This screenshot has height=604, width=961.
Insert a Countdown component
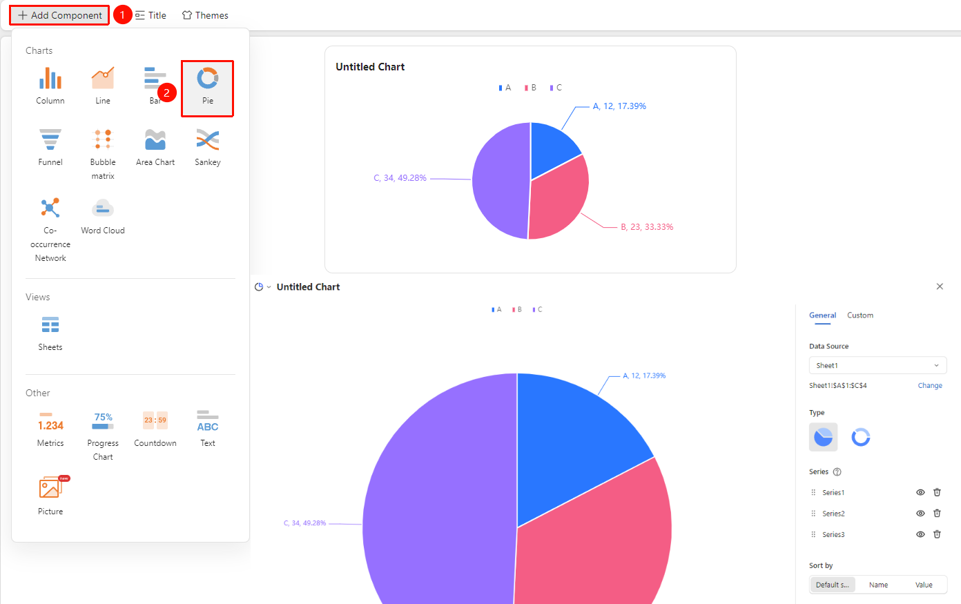click(155, 429)
